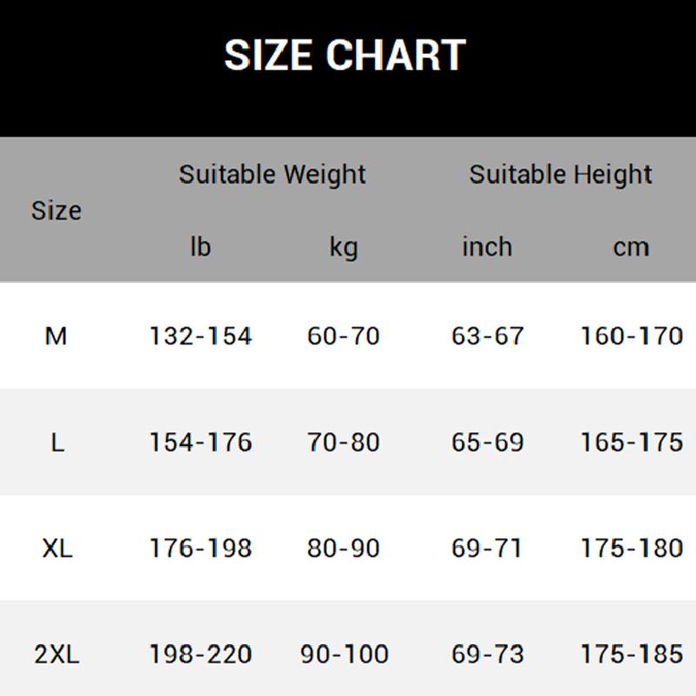Select the Suitable Height column header

560,174
